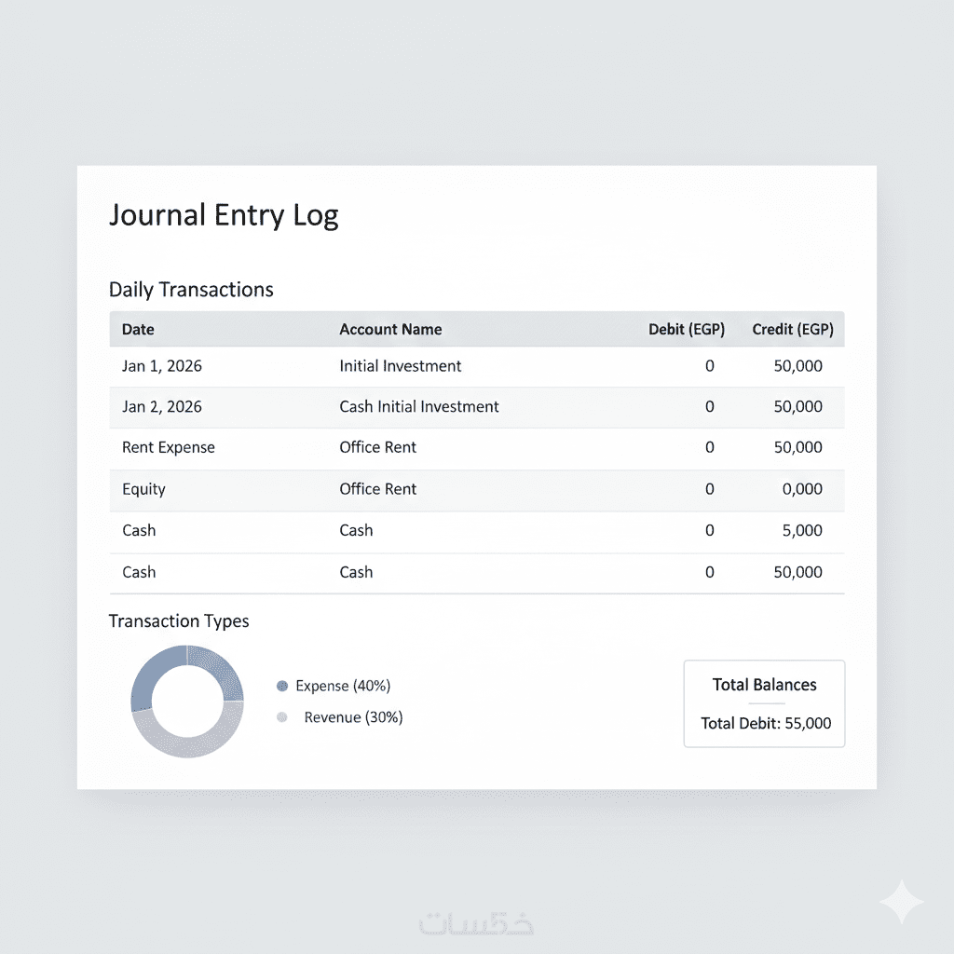Click the Credit (EGP) column header
954x954 pixels.
(793, 329)
